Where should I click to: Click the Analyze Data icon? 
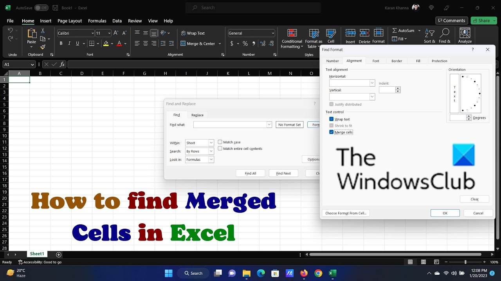pos(465,34)
